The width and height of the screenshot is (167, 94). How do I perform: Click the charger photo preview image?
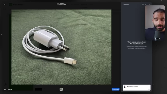tap(62, 47)
